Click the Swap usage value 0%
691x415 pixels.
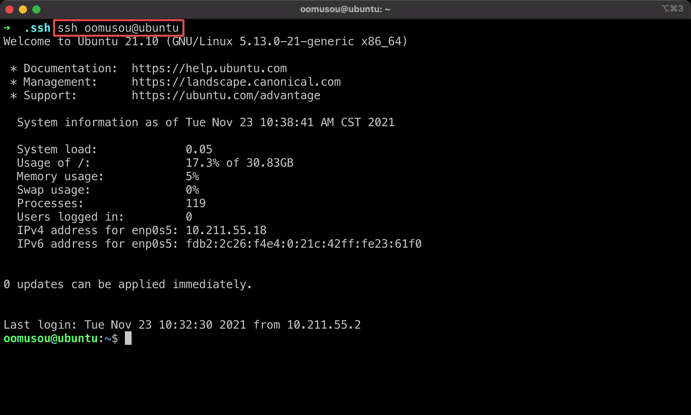(192, 190)
